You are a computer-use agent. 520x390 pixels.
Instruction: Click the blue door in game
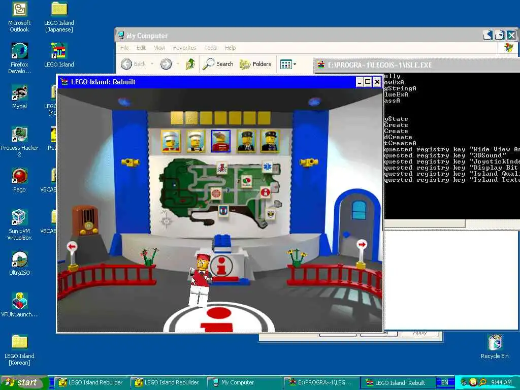[357, 225]
